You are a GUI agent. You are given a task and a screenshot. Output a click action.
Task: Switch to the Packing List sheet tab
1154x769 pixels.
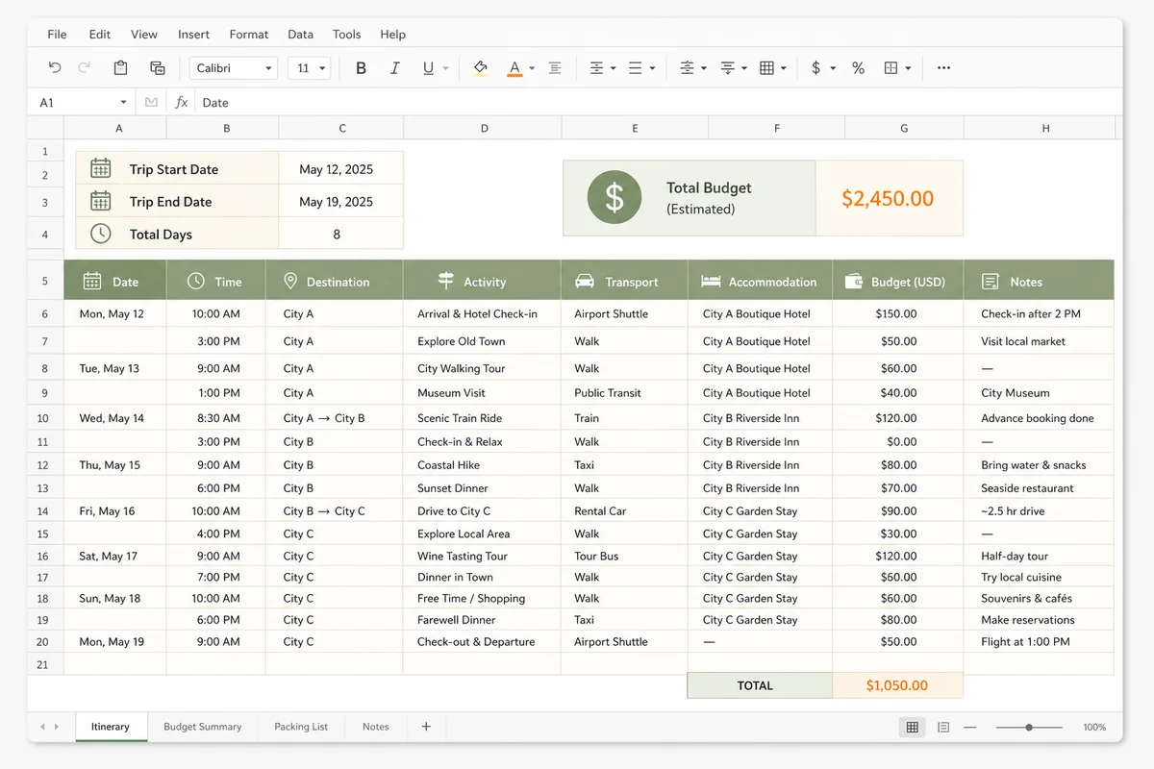301,727
